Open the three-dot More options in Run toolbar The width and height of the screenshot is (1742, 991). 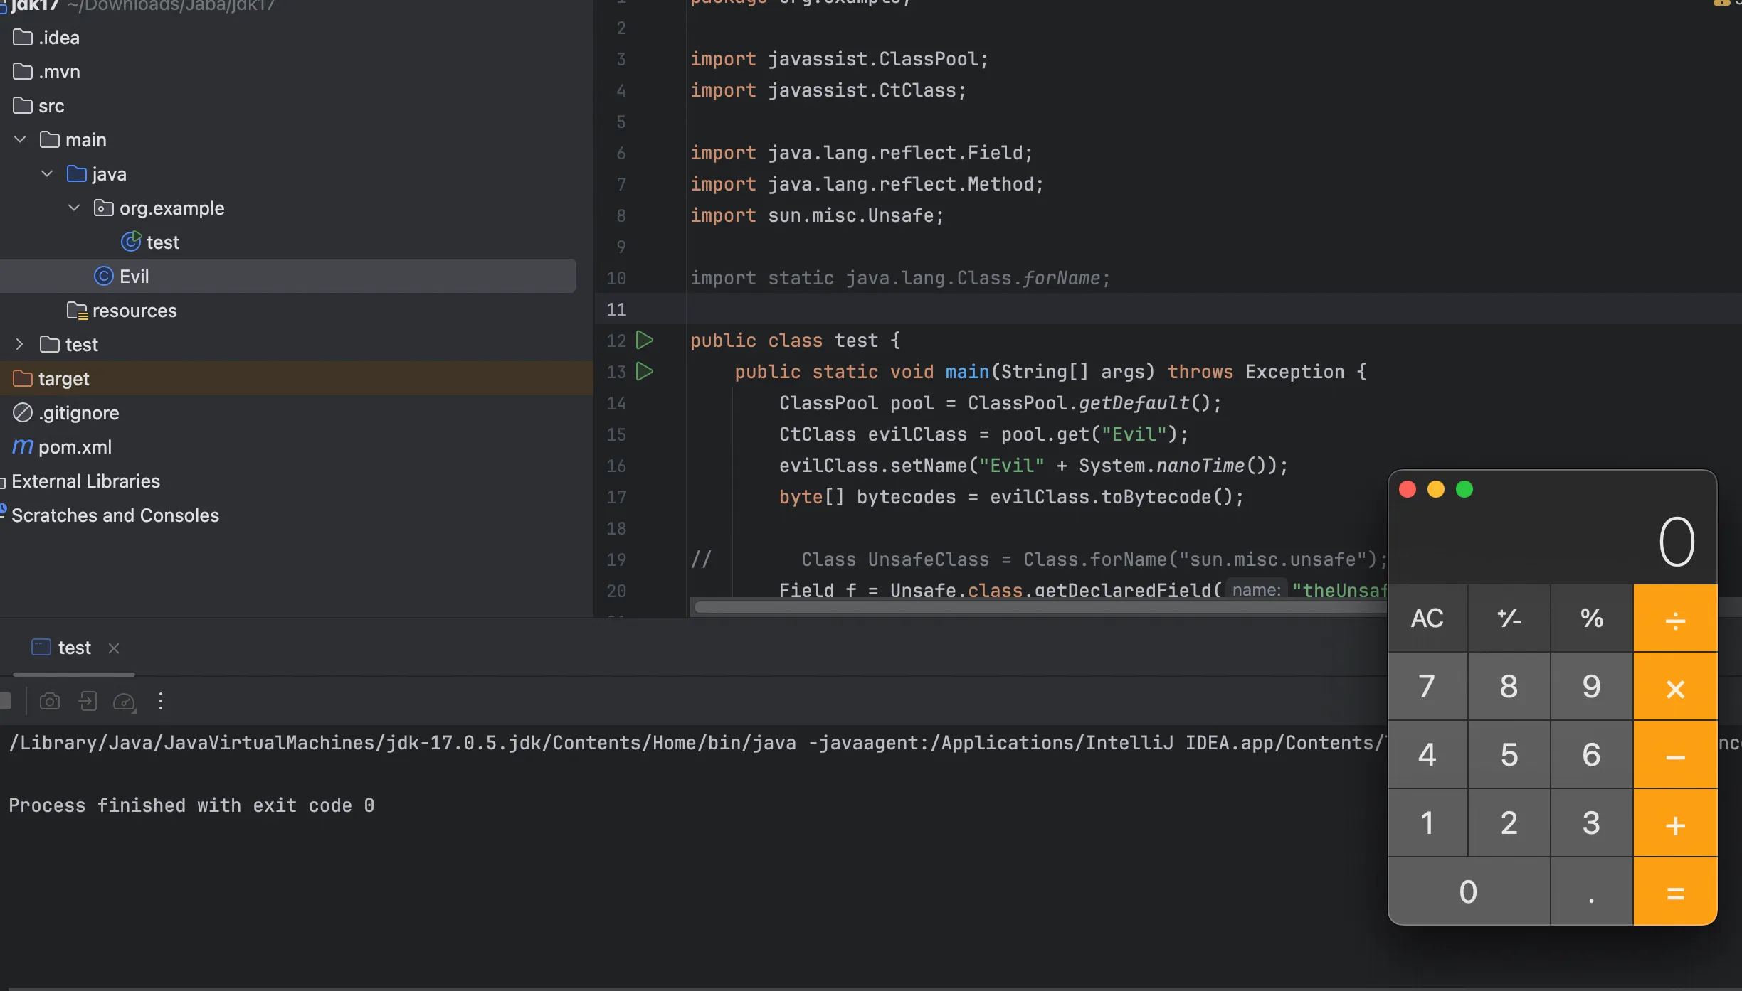[x=161, y=702]
